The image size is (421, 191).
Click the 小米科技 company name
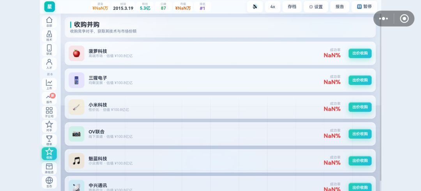(x=98, y=105)
